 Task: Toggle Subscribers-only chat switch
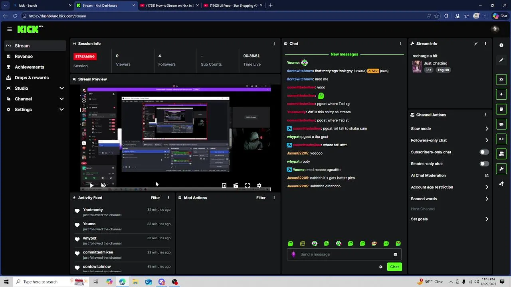(484, 152)
